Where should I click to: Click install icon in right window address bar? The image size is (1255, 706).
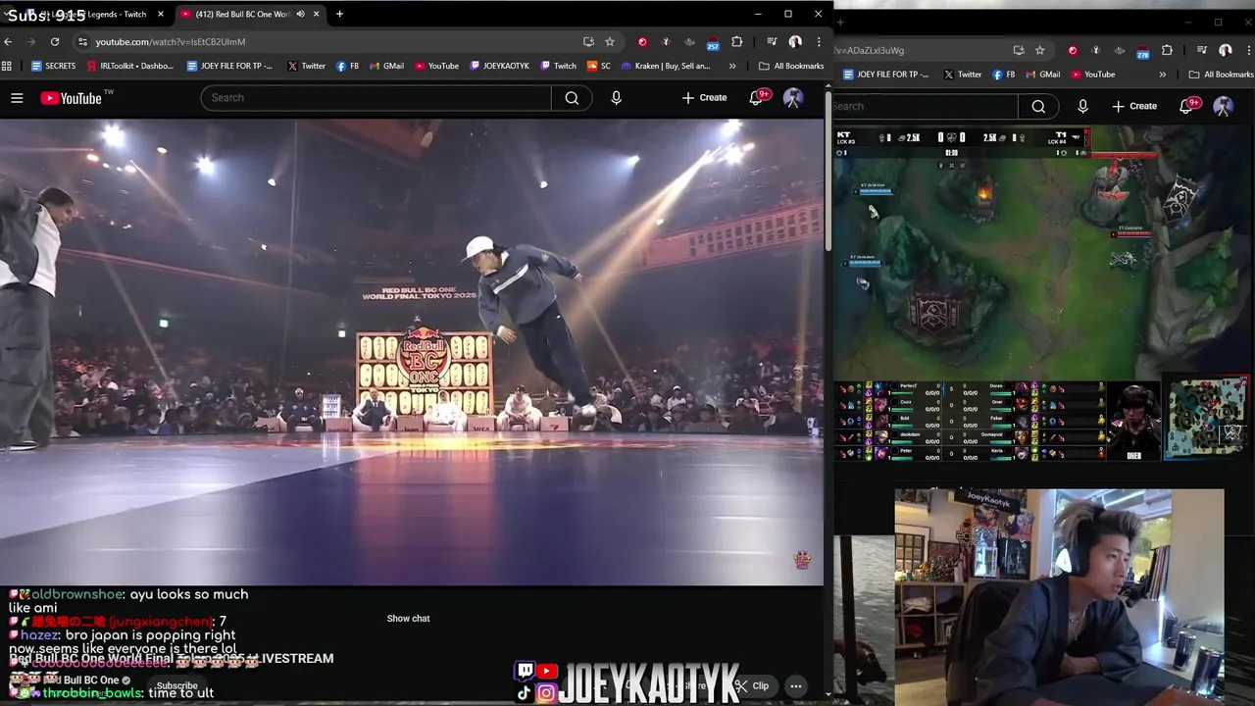click(x=1019, y=50)
